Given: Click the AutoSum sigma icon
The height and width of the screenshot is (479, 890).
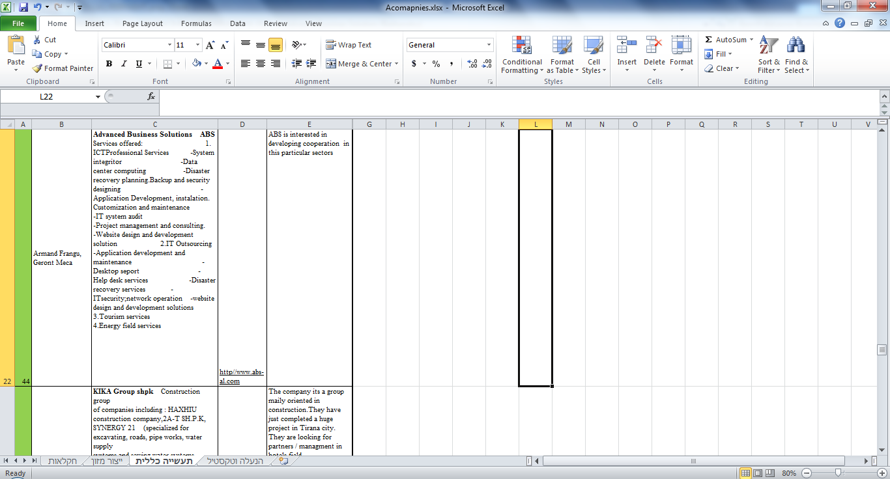Looking at the screenshot, I should [709, 40].
